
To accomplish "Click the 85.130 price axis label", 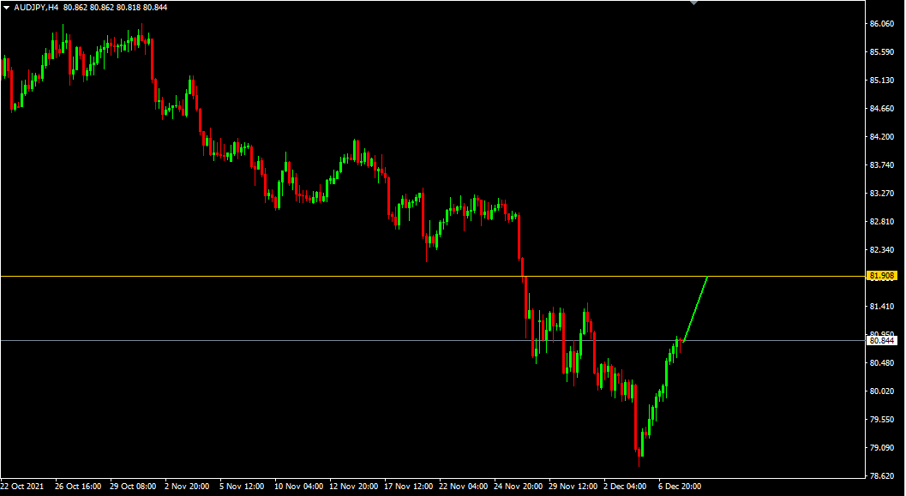I will point(882,81).
